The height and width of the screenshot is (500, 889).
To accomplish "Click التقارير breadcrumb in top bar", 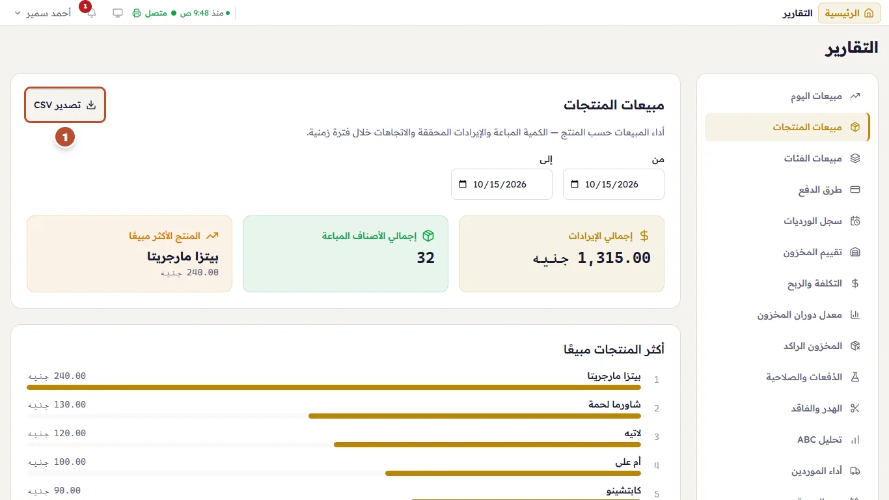I will 797,13.
